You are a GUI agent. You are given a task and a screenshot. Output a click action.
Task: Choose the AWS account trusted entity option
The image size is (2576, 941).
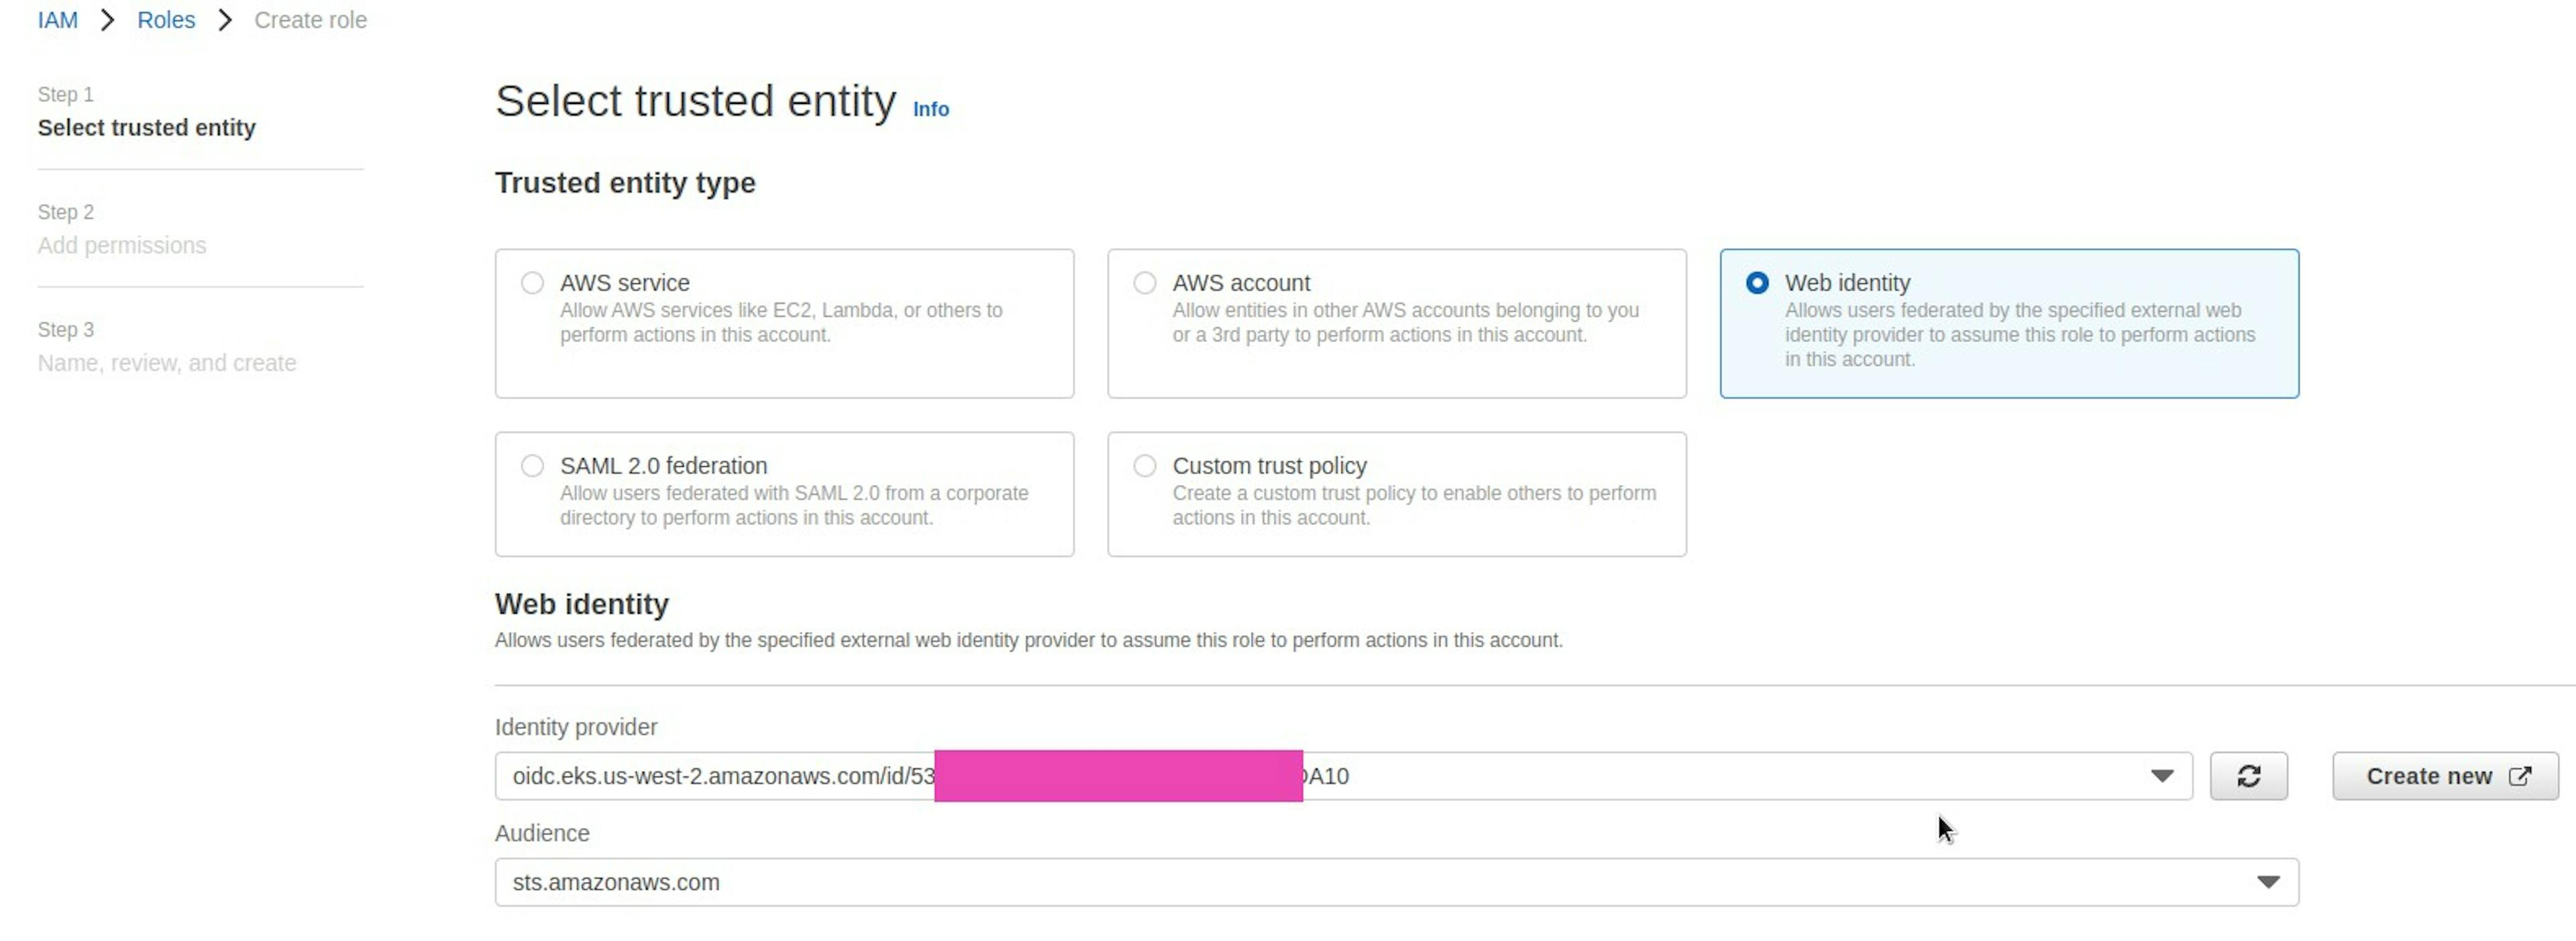coord(1145,283)
